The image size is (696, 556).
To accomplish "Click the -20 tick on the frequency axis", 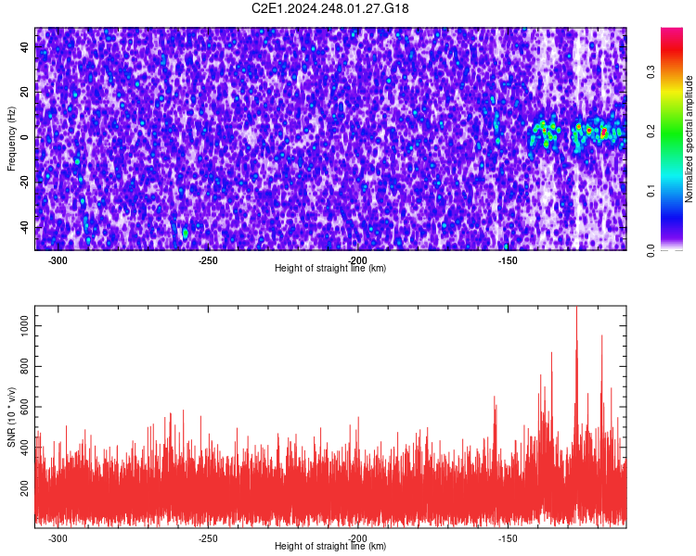I will 25,183.
